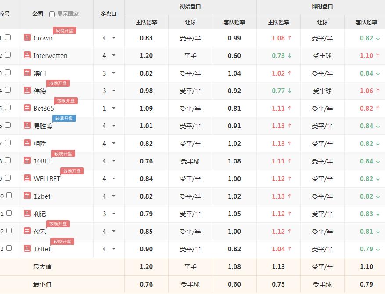
Task: Expand the 多盘口 dropdown for 澳门
Action: coord(114,73)
